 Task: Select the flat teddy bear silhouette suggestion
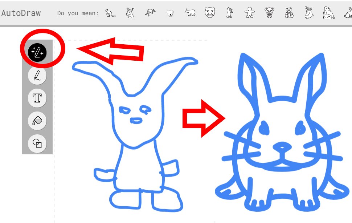tap(249, 13)
